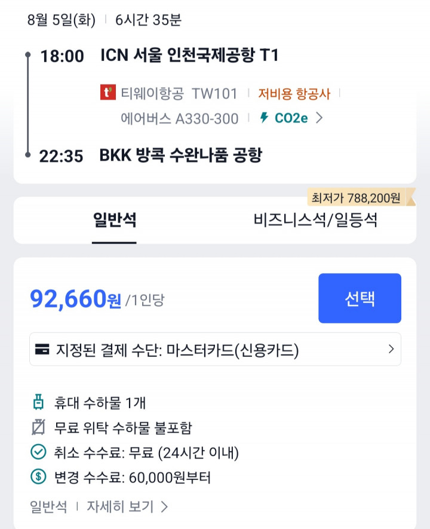Click the free cancellation checkmark icon

38,452
